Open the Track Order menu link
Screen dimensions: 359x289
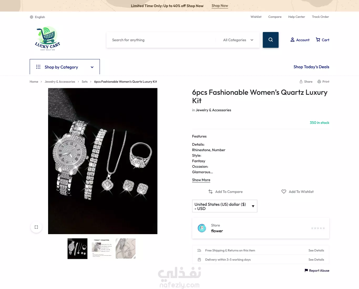(320, 17)
